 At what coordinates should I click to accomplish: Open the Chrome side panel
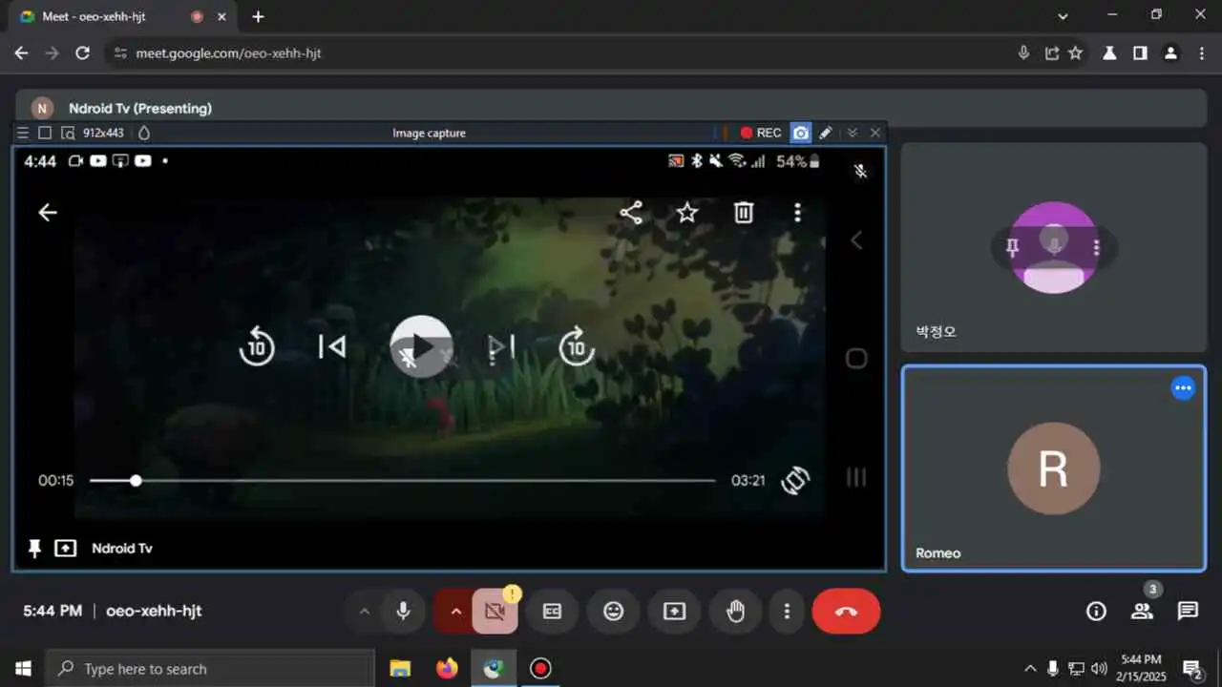[1140, 53]
